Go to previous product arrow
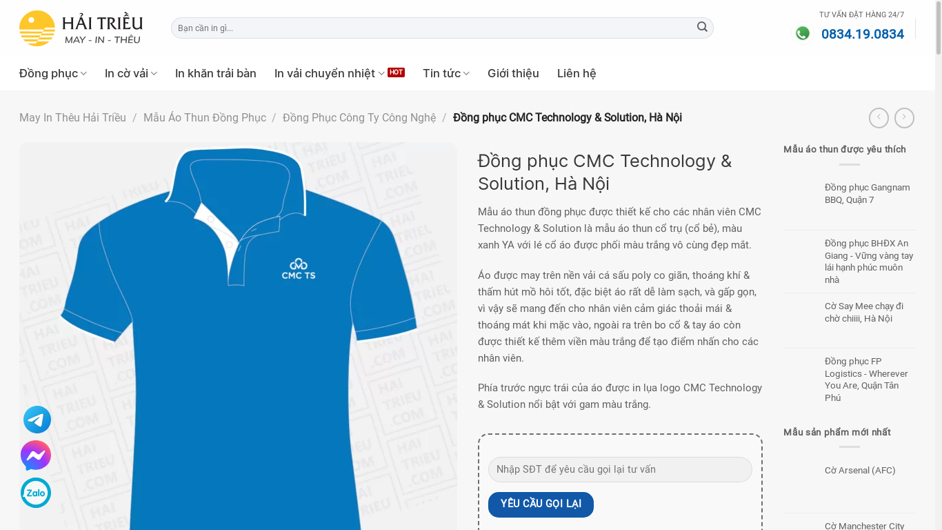942x530 pixels. coord(879,118)
